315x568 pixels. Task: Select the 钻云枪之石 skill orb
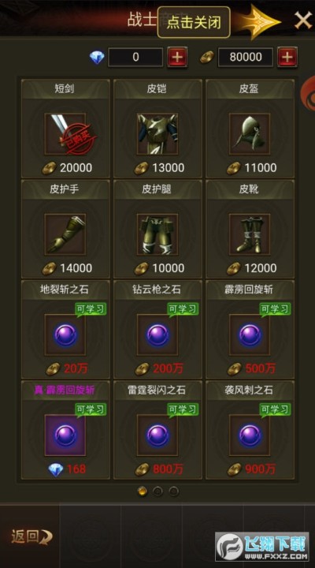(157, 334)
